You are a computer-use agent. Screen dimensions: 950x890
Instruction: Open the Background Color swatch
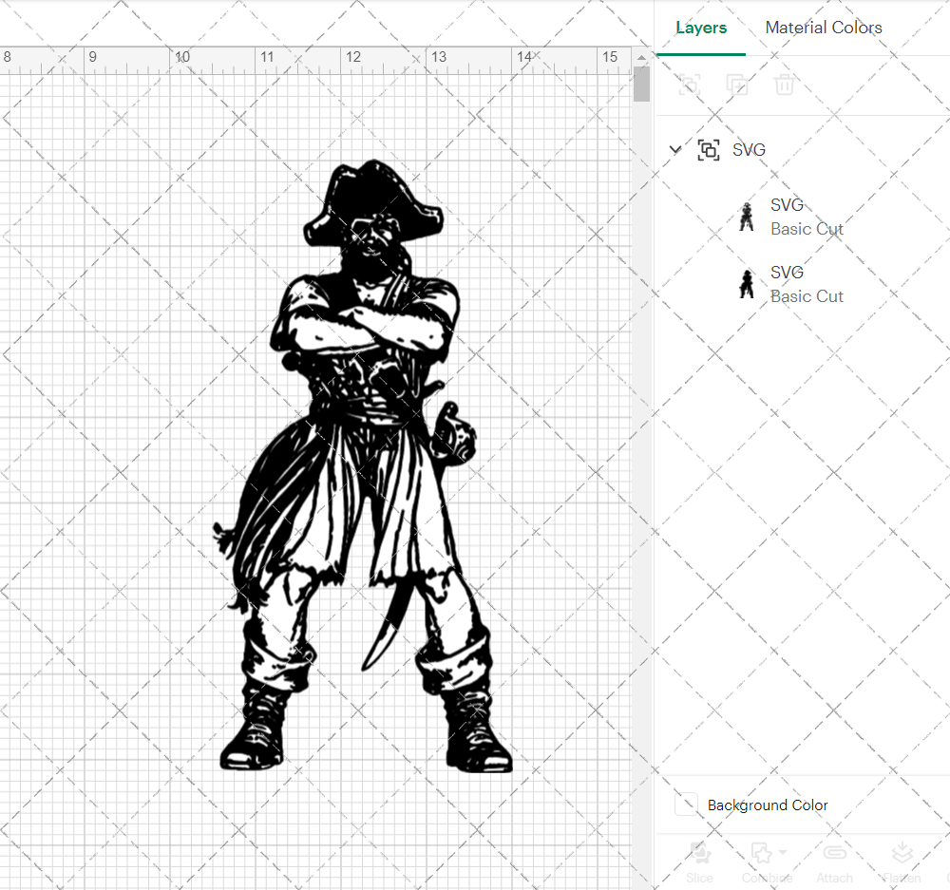(x=686, y=805)
